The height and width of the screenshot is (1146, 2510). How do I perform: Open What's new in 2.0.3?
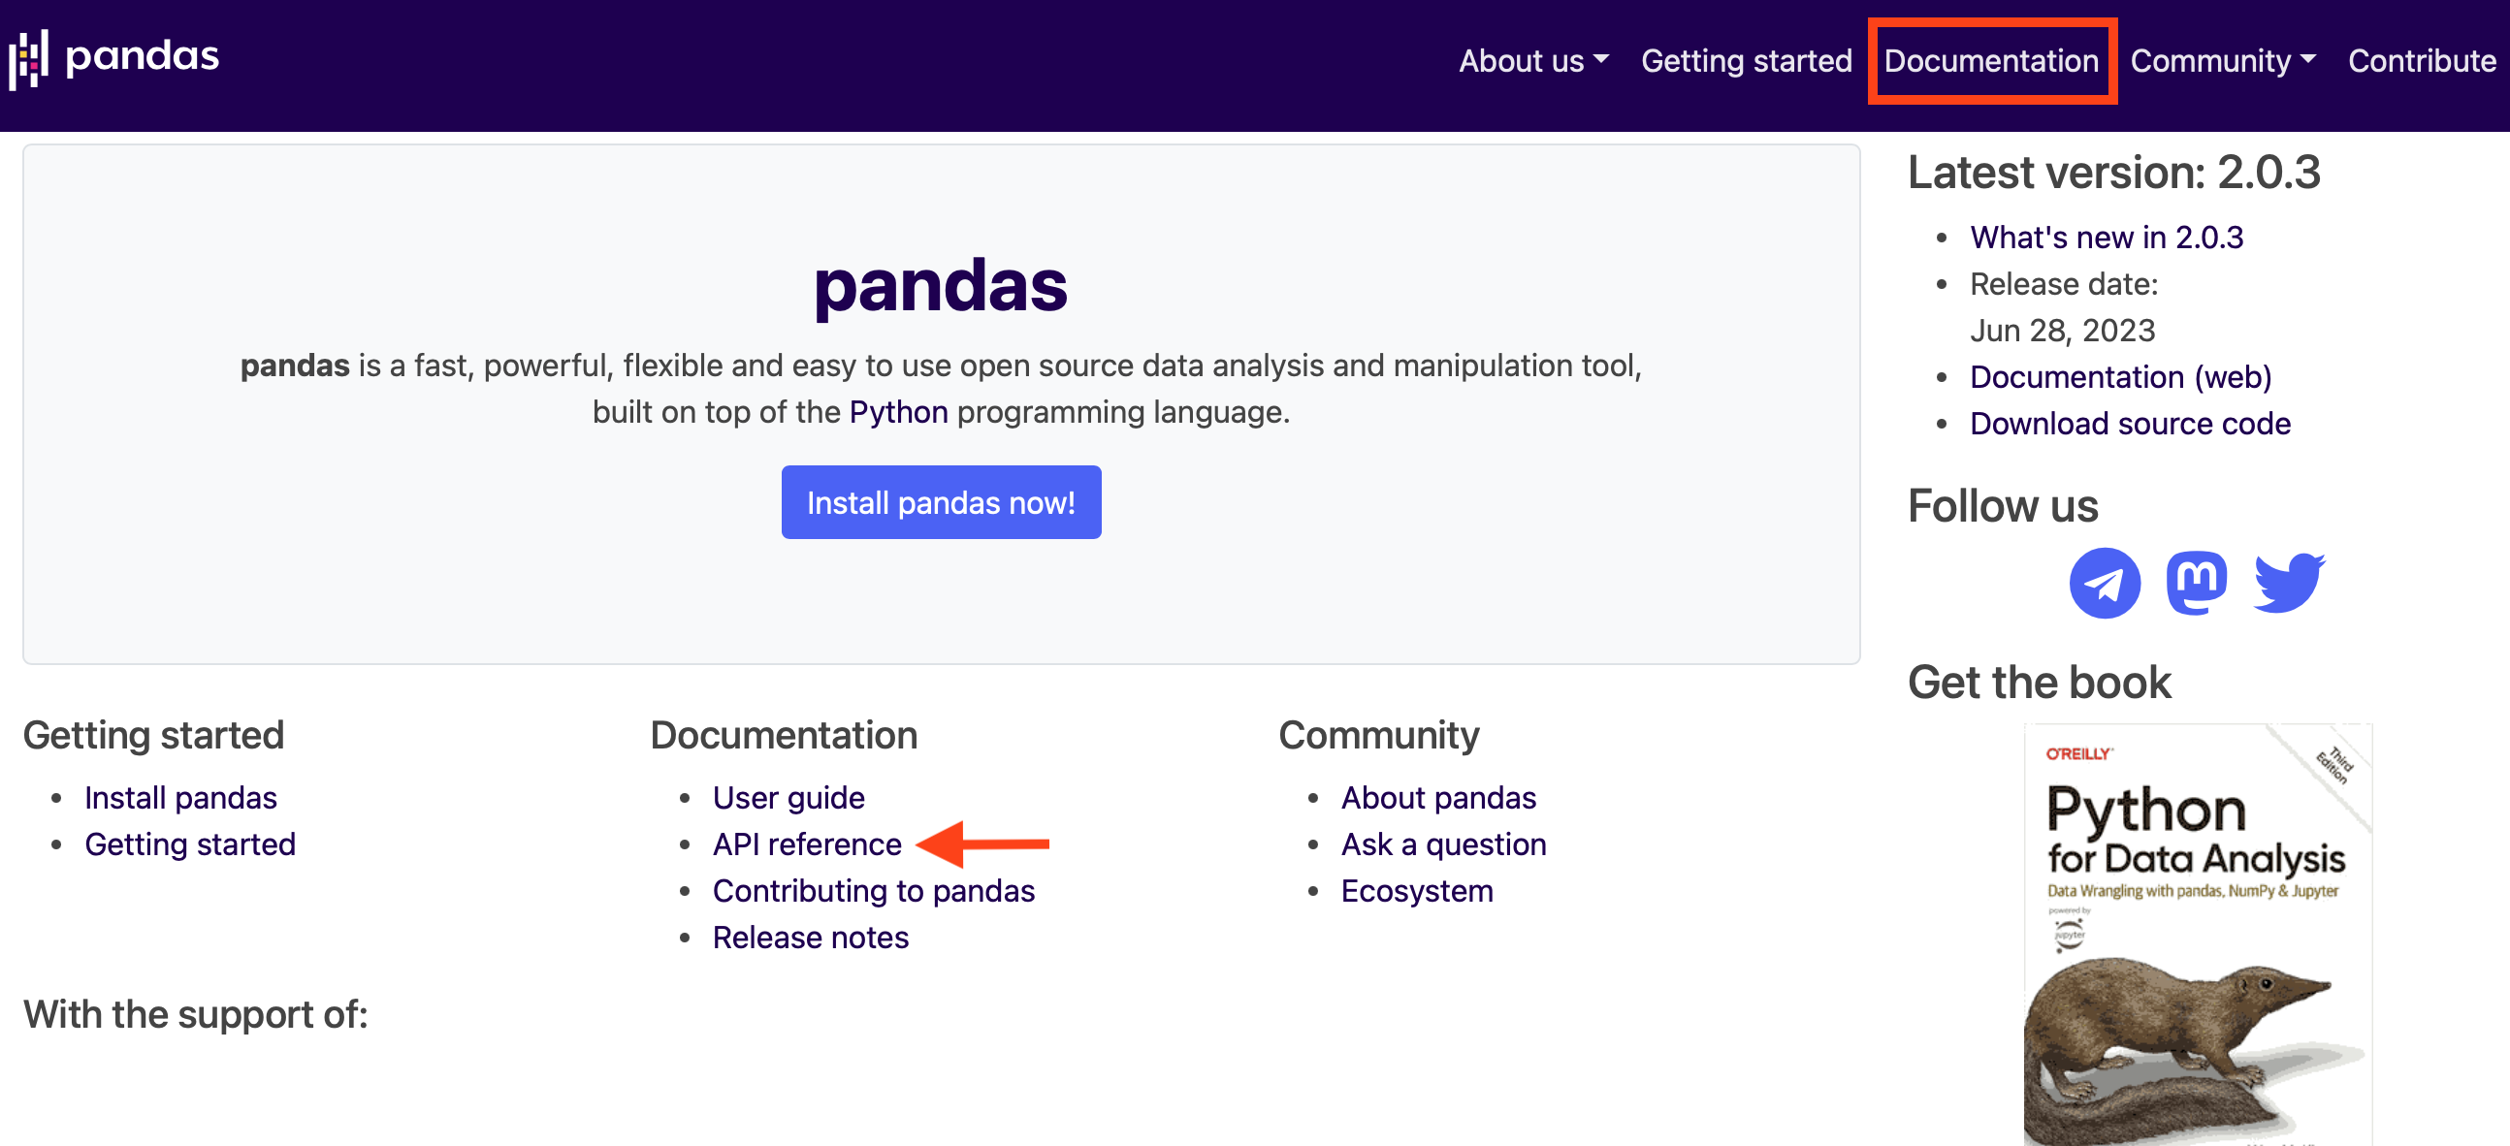tap(2106, 238)
